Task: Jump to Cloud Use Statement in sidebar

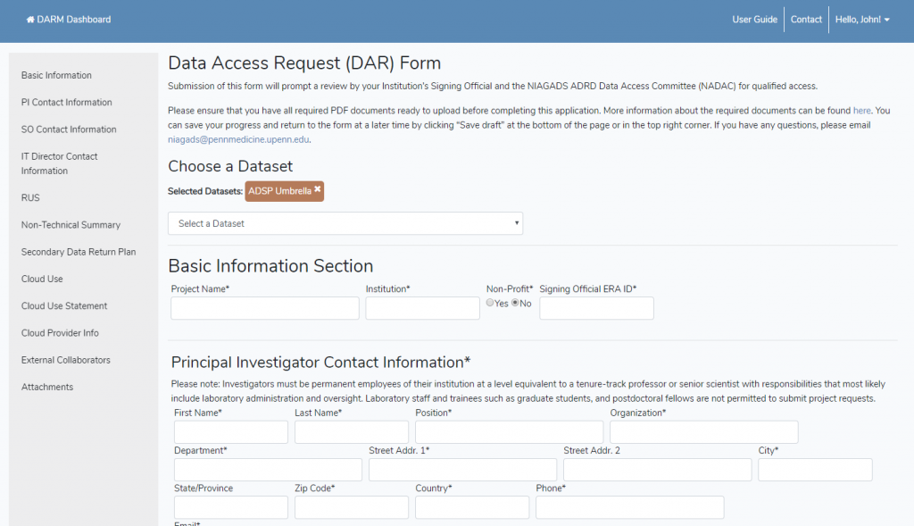Action: coord(64,305)
